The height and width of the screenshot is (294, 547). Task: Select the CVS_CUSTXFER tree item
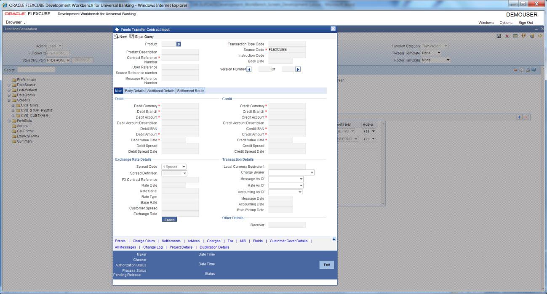[32, 116]
